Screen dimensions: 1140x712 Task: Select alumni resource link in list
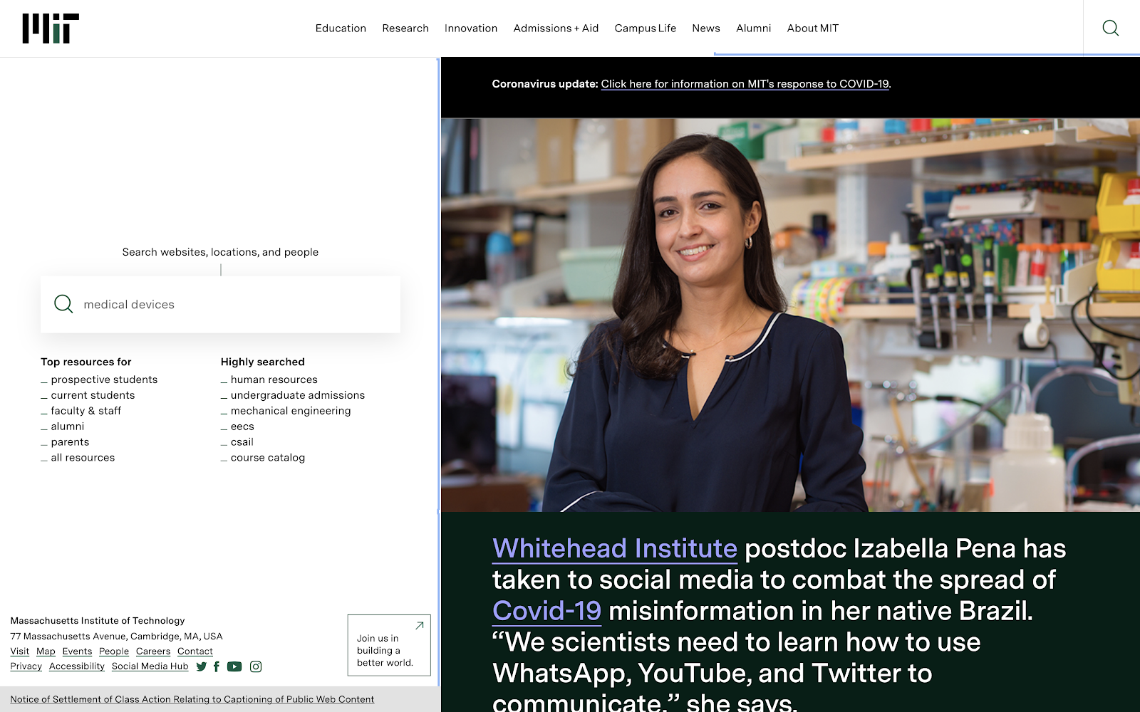click(x=67, y=426)
